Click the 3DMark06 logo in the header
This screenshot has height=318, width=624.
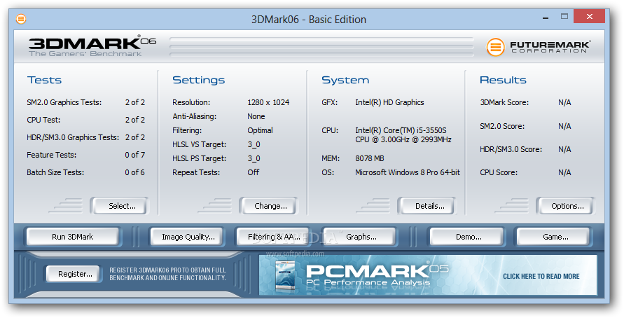pos(92,46)
